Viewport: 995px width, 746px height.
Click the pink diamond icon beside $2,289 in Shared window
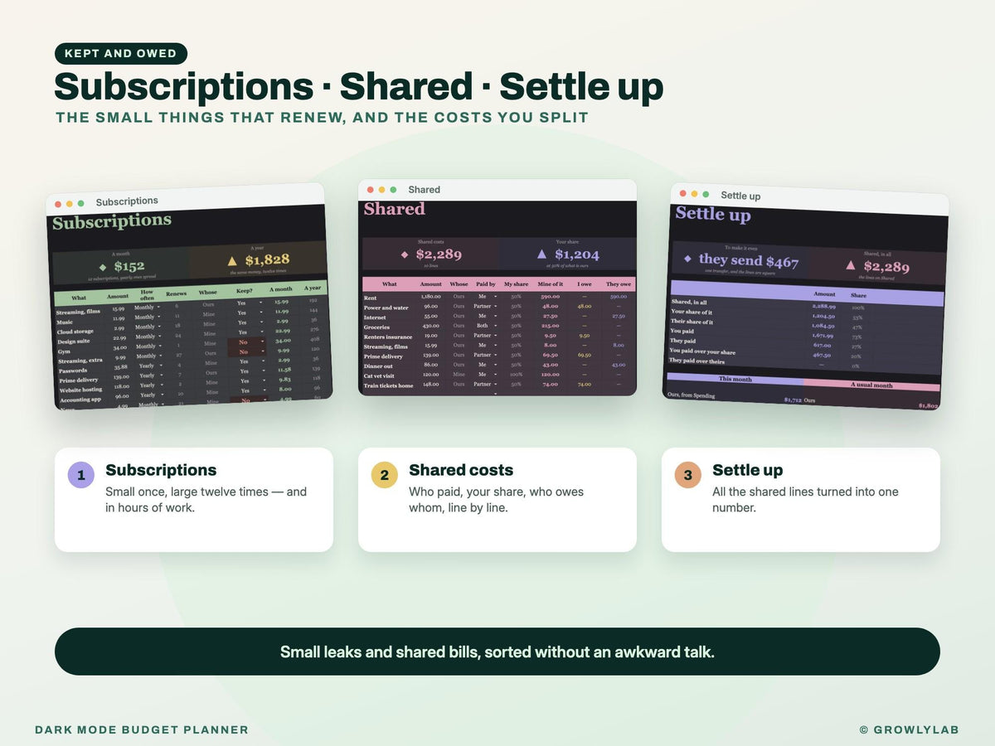(405, 254)
